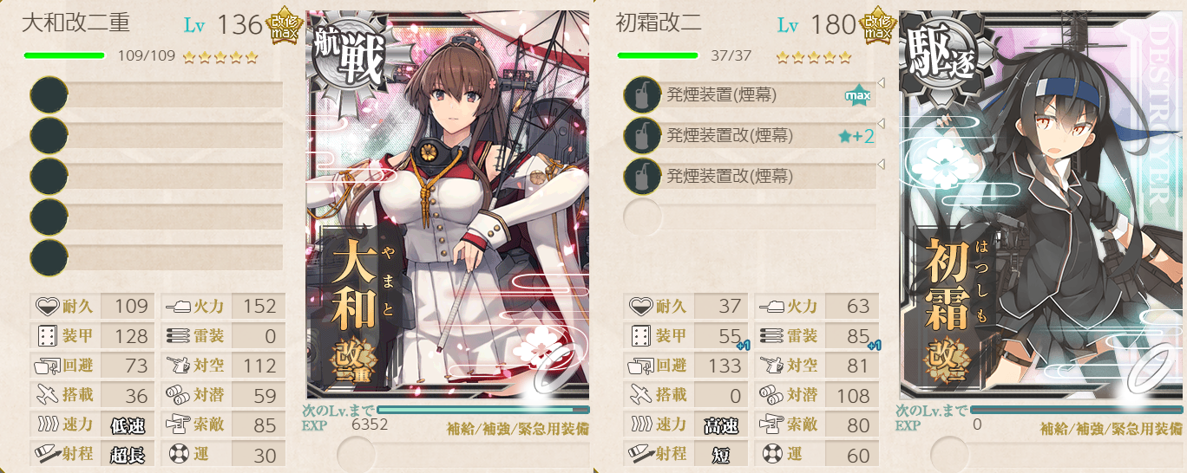Click 改修max badge next to Yamato's level
The height and width of the screenshot is (473, 1187).
(x=285, y=26)
